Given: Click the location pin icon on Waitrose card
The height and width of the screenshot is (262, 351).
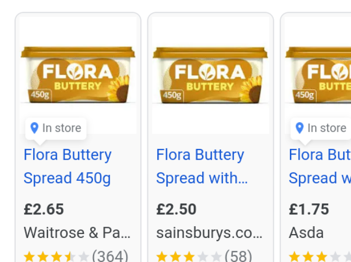Looking at the screenshot, I should pos(34,128).
